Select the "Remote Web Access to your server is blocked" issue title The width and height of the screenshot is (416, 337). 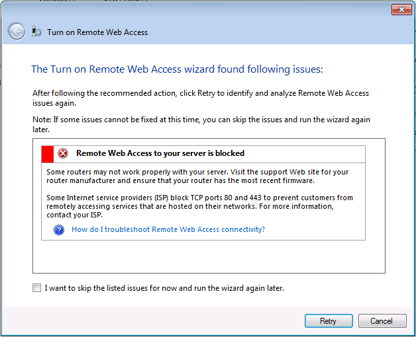[160, 153]
